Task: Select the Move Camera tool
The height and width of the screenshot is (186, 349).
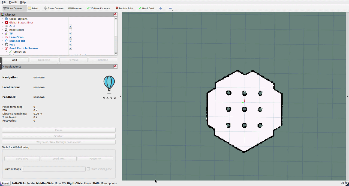Action: pos(13,8)
